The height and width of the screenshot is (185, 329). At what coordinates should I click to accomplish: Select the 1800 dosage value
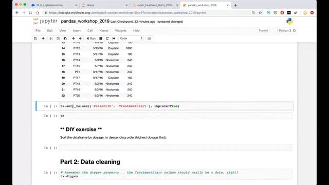point(129,48)
